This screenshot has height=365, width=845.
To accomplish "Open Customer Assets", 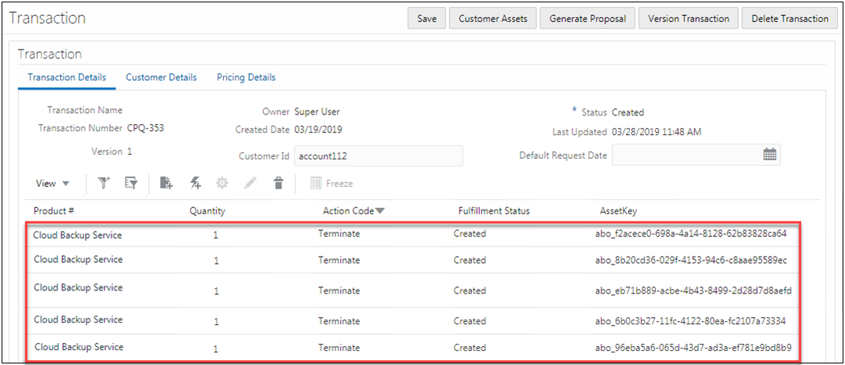I will tap(492, 18).
